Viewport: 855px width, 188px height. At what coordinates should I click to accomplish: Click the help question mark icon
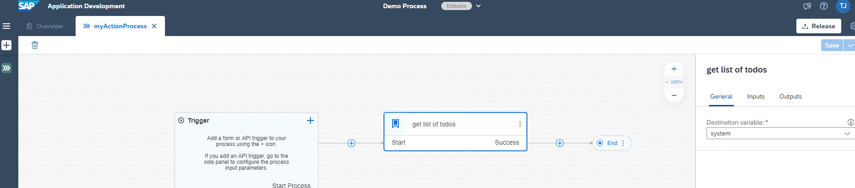pyautogui.click(x=824, y=6)
